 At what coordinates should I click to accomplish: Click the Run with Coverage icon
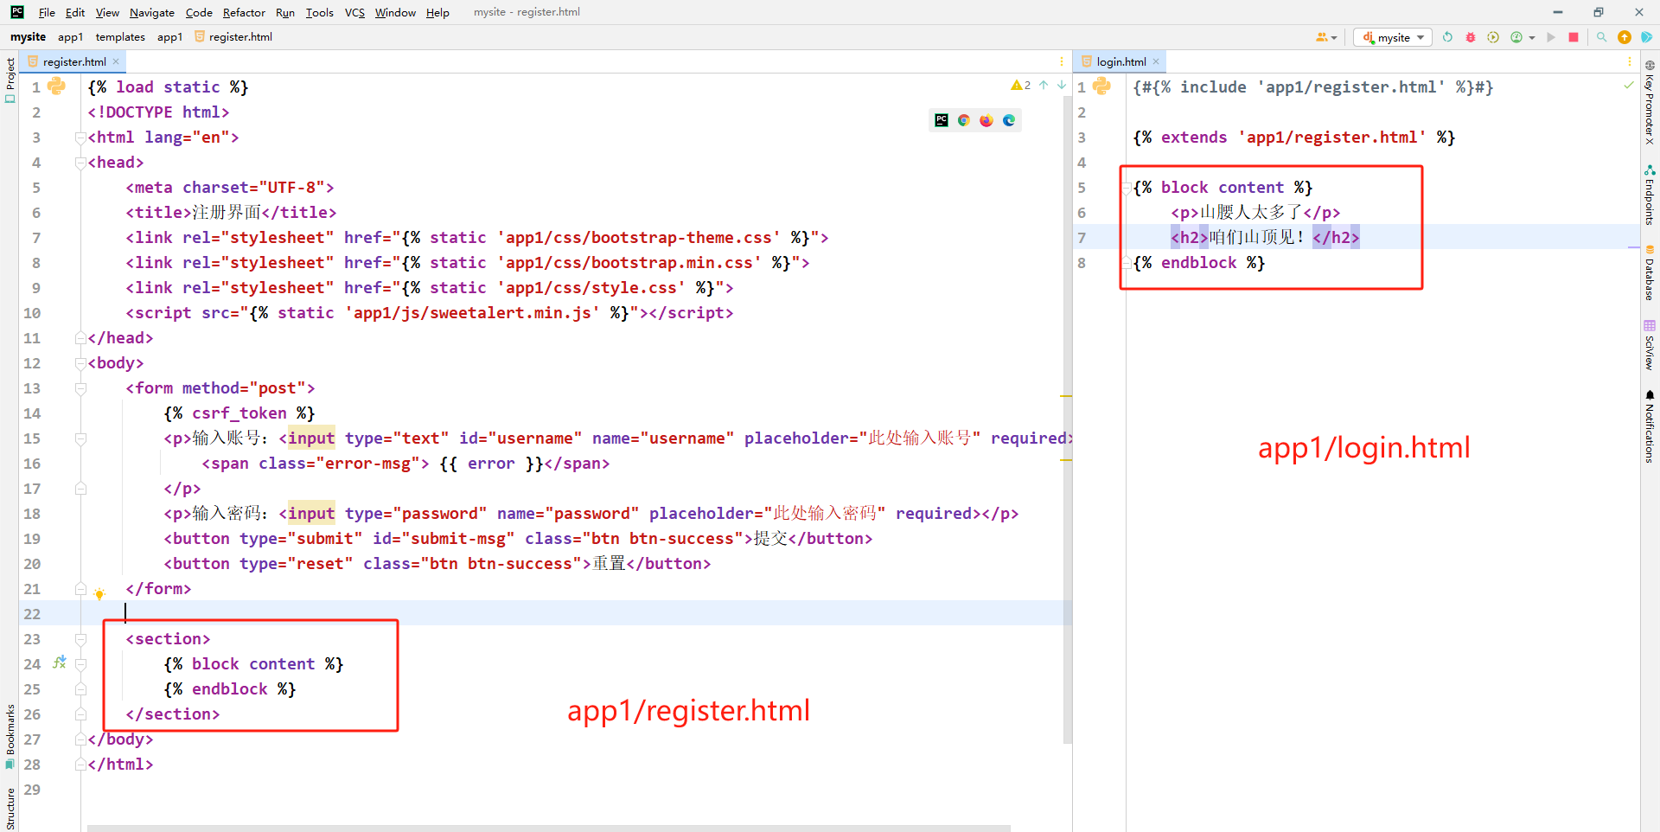[x=1493, y=37]
